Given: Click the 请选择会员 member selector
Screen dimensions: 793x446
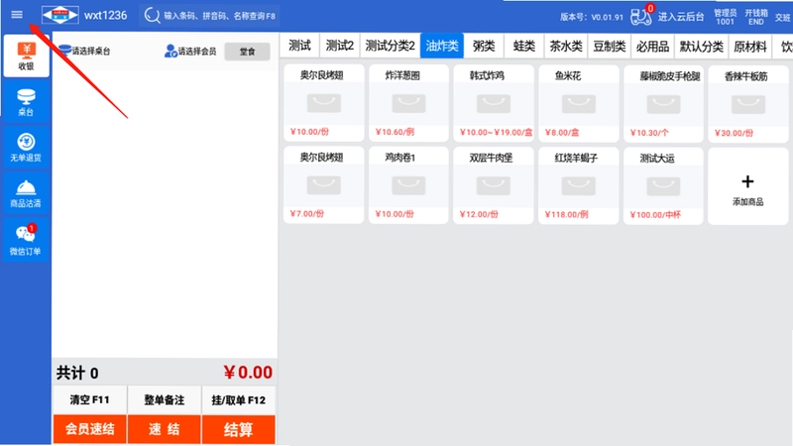Looking at the screenshot, I should click(x=190, y=52).
